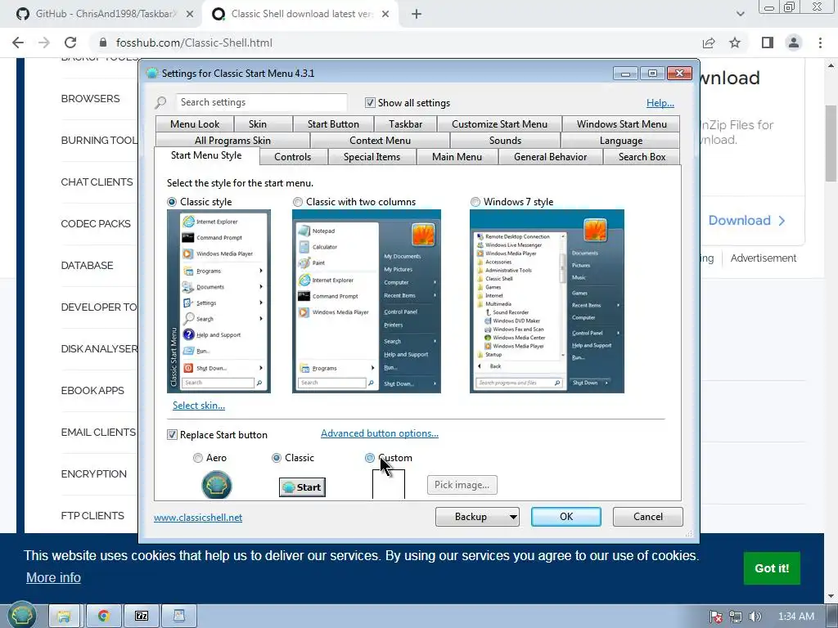Viewport: 838px width, 628px height.
Task: Select the Aero start button option
Action: 198,458
